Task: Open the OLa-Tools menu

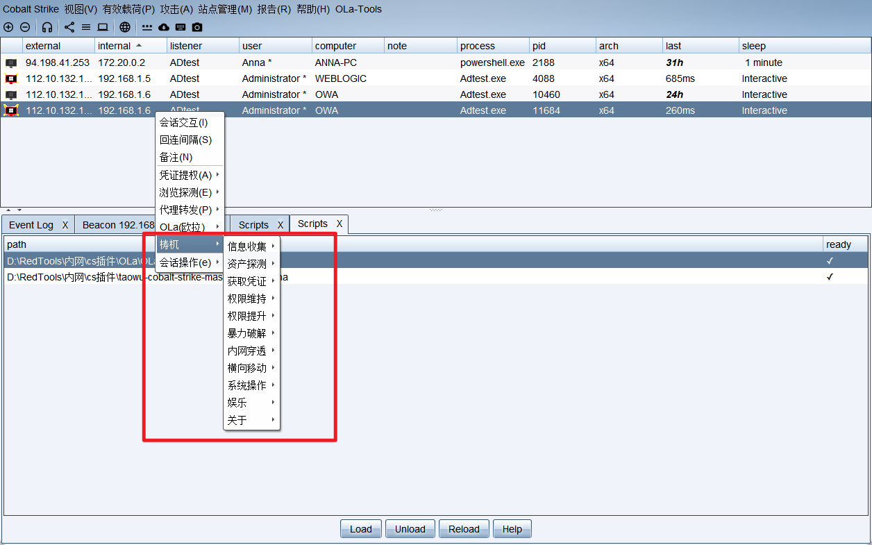Action: 358,9
